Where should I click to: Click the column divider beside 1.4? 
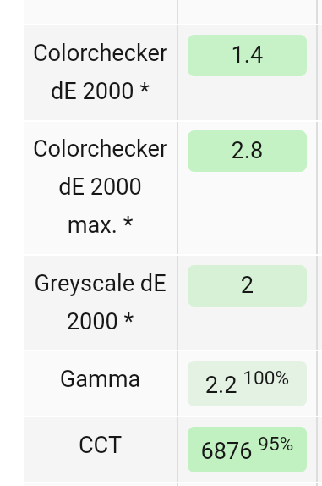177,73
